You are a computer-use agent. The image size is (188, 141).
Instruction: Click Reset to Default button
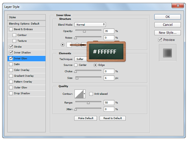112,118
